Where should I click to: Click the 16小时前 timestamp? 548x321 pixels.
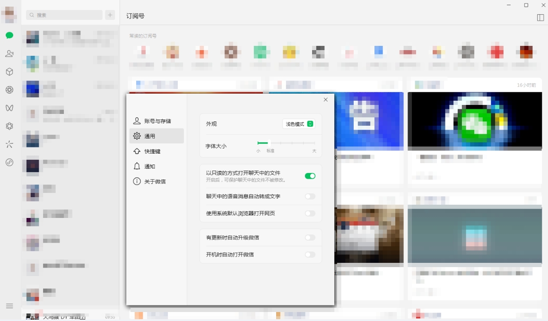(x=527, y=85)
